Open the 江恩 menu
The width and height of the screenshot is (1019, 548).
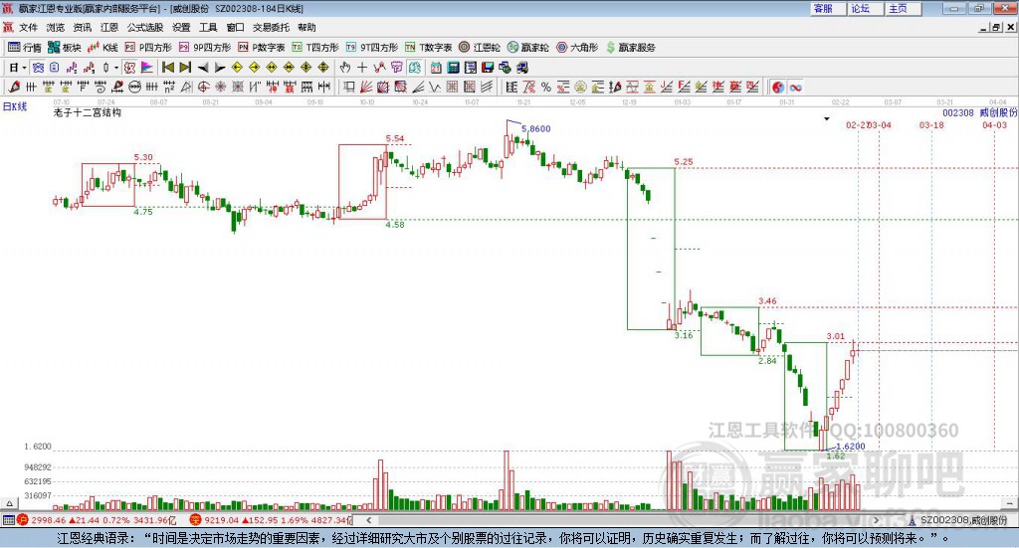[x=109, y=27]
